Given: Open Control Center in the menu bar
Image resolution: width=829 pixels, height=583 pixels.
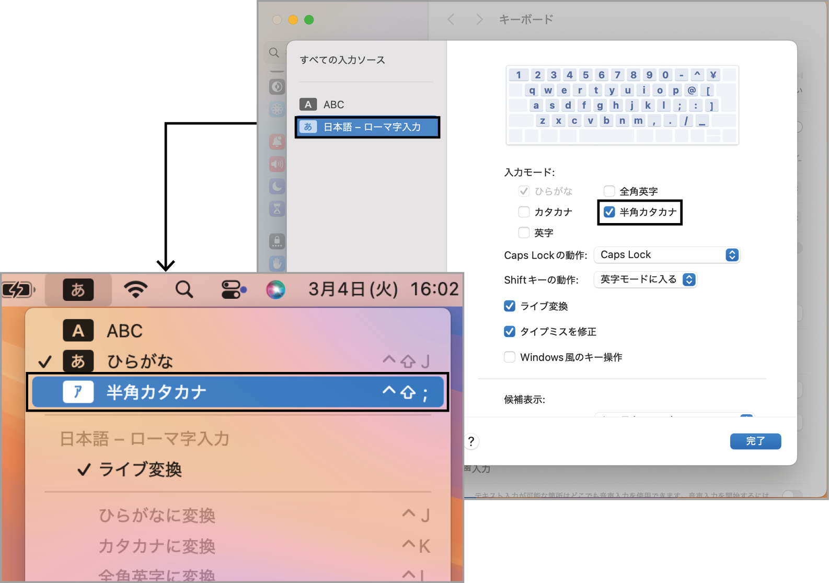Looking at the screenshot, I should pos(234,289).
